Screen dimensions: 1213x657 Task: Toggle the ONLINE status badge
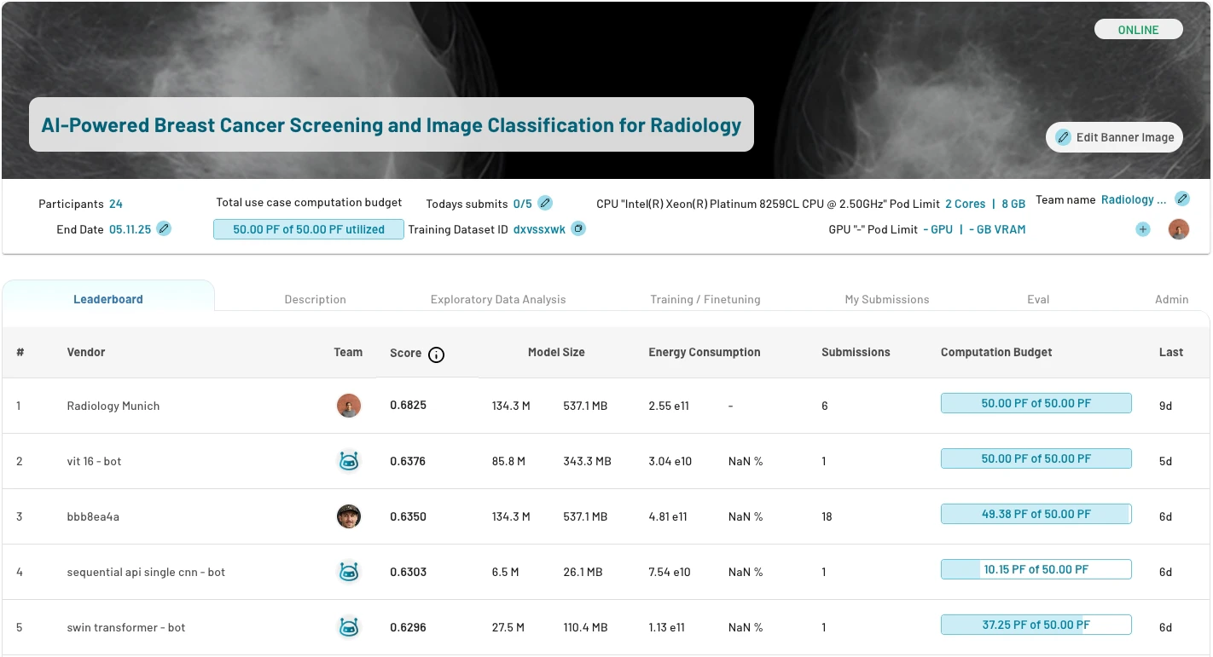pos(1138,29)
